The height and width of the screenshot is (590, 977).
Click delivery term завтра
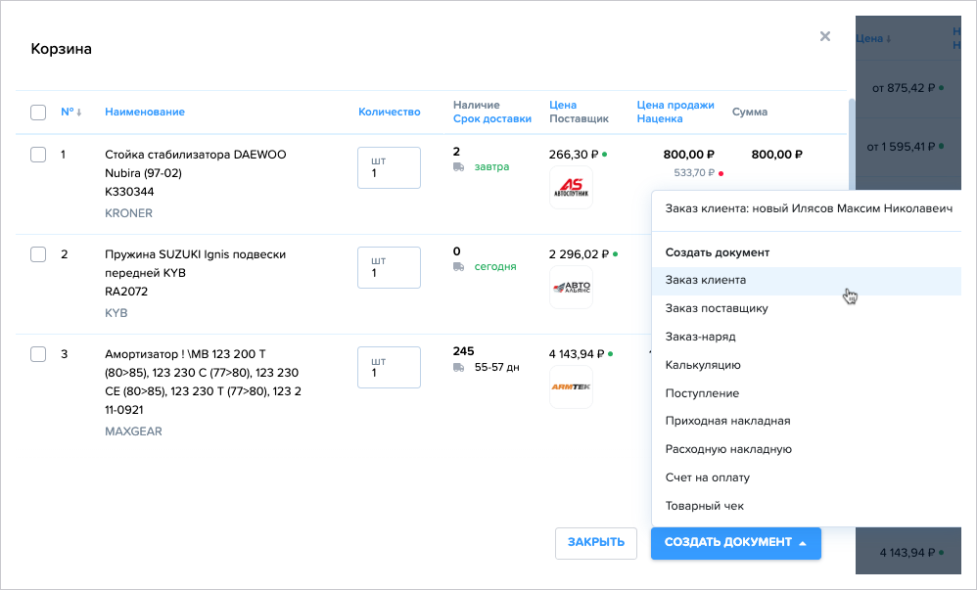tap(491, 167)
